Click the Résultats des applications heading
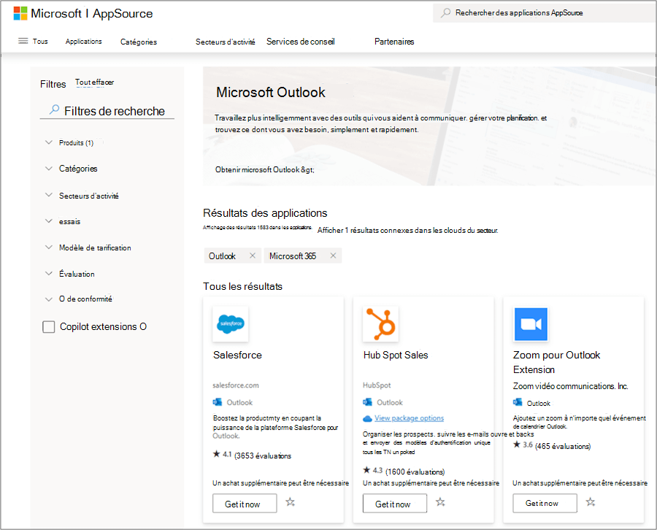 (x=265, y=213)
